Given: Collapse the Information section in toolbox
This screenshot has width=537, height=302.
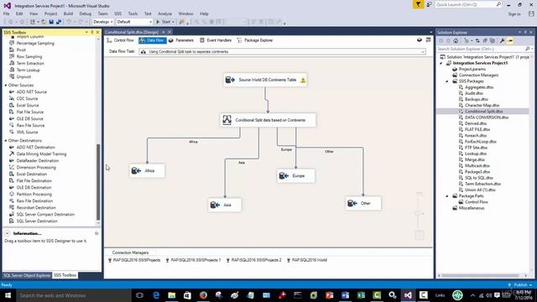Looking at the screenshot, I should pos(8,233).
